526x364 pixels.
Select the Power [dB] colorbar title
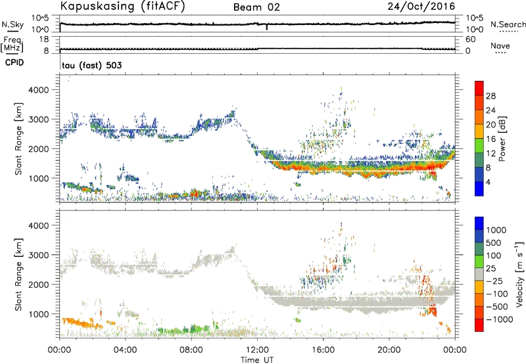[502, 139]
